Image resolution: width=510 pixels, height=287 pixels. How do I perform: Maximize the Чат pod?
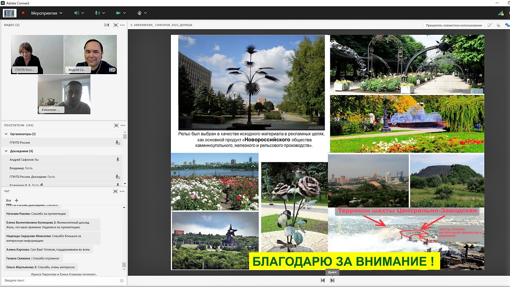tap(115, 191)
